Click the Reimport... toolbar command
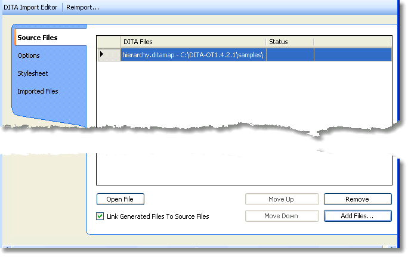Screen dimensions: 408x257 click(x=82, y=7)
